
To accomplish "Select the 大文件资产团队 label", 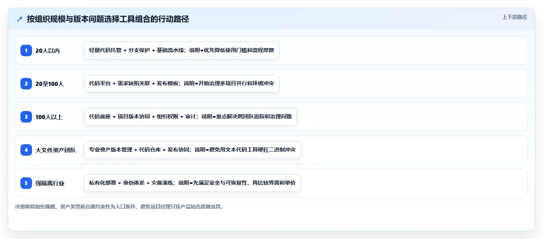I will click(56, 150).
